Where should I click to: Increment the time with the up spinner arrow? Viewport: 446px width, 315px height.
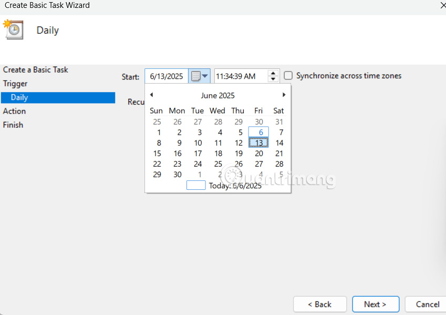[273, 73]
